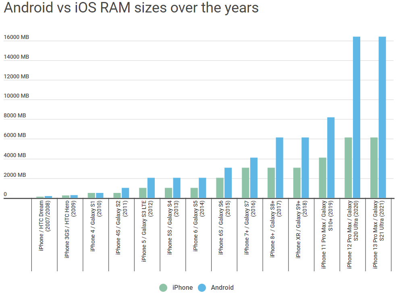This screenshot has width=407, height=297.
Task: Click the Galaxy S1 blue bar (2010)
Action: 100,195
